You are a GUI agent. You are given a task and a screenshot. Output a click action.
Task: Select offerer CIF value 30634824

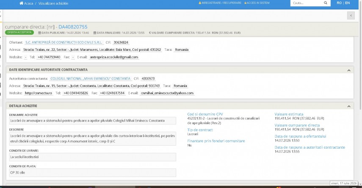[x=121, y=42]
